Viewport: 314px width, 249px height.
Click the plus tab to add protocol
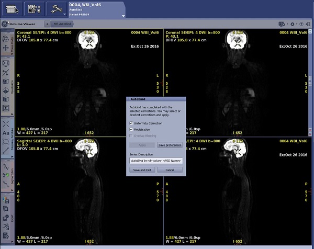coord(47,24)
